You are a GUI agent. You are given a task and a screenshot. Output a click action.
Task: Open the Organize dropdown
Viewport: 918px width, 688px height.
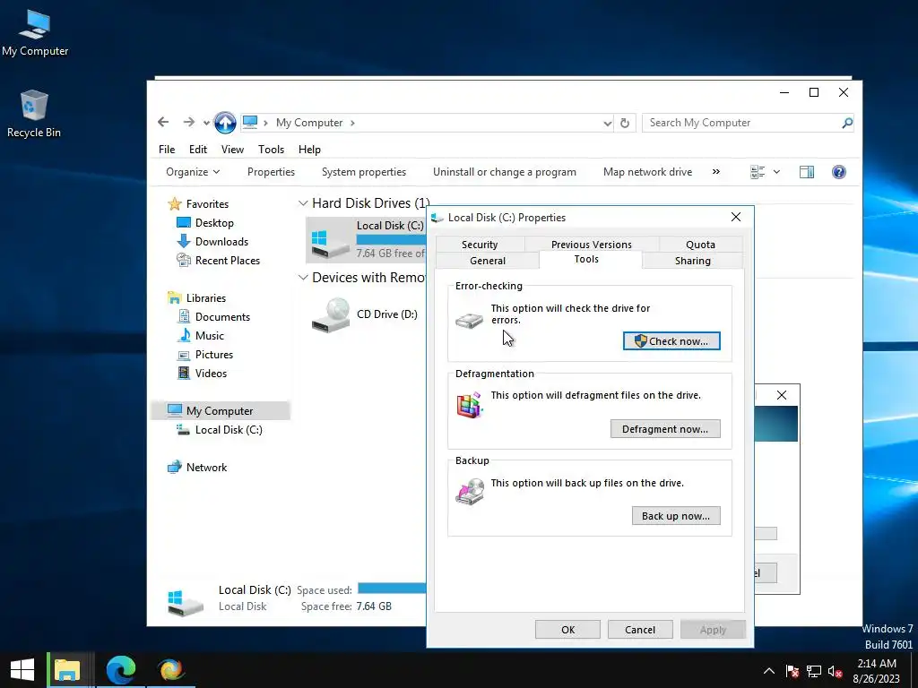[x=193, y=172]
